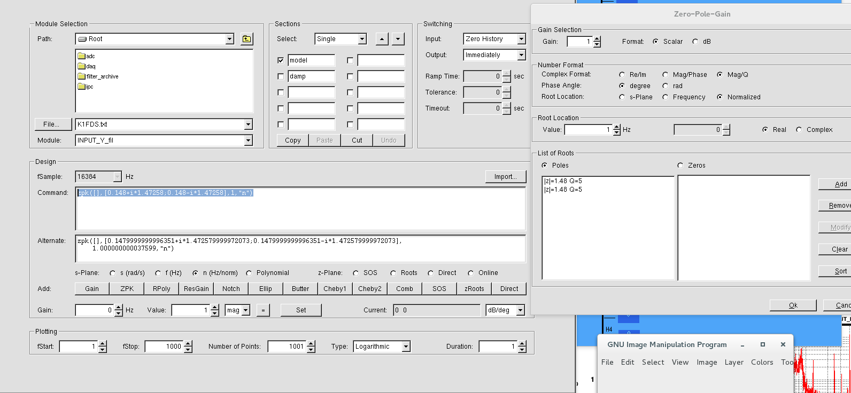Click the section down arrow button

pyautogui.click(x=398, y=39)
